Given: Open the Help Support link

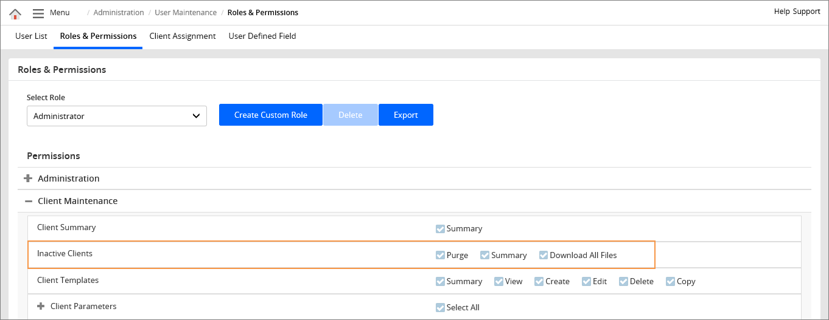Looking at the screenshot, I should (x=797, y=12).
